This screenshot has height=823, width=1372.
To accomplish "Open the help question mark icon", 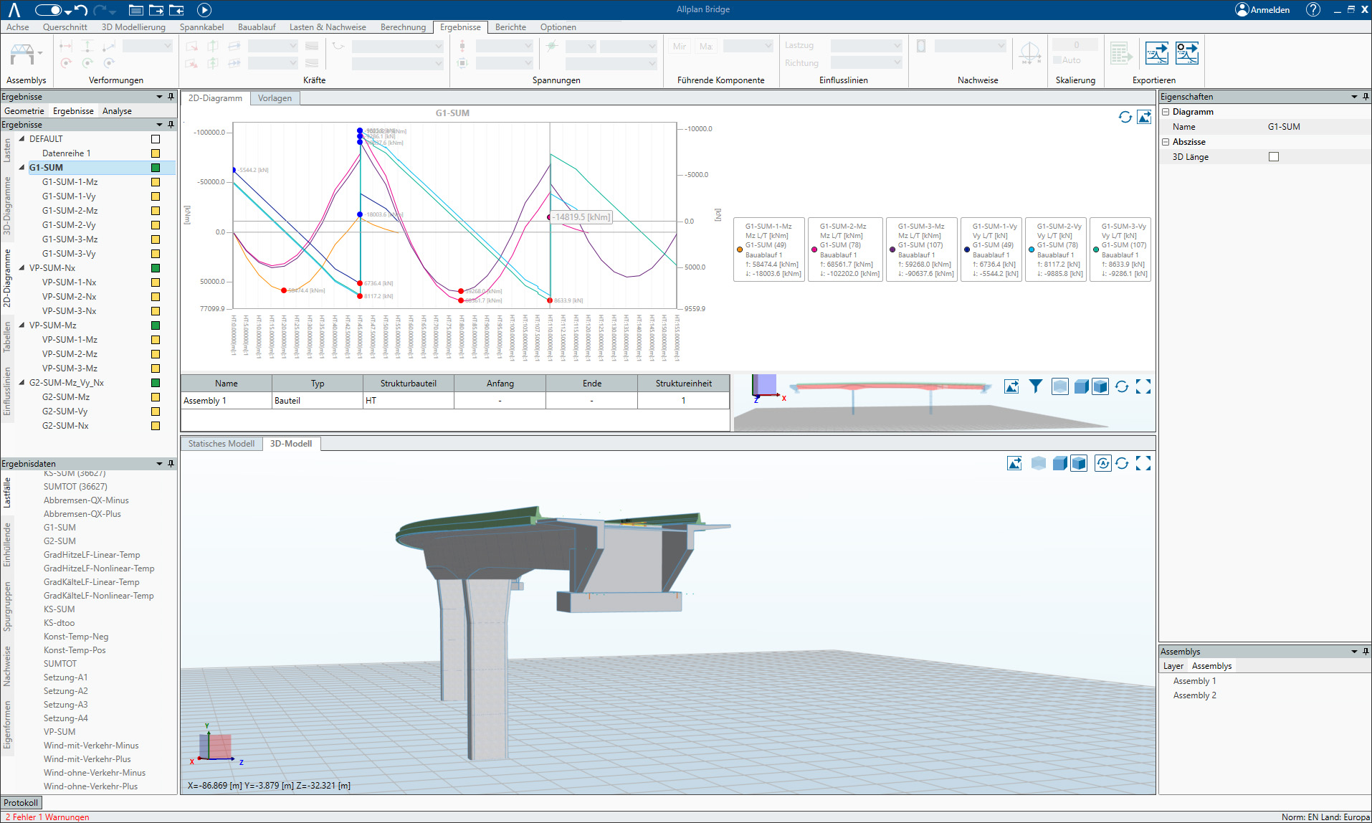I will point(1313,9).
